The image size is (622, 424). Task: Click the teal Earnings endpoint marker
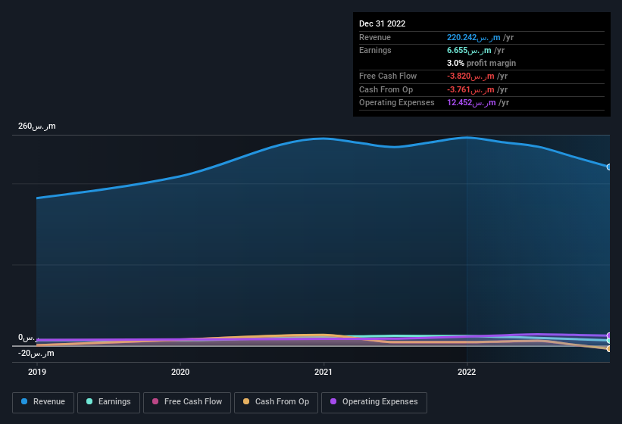609,341
